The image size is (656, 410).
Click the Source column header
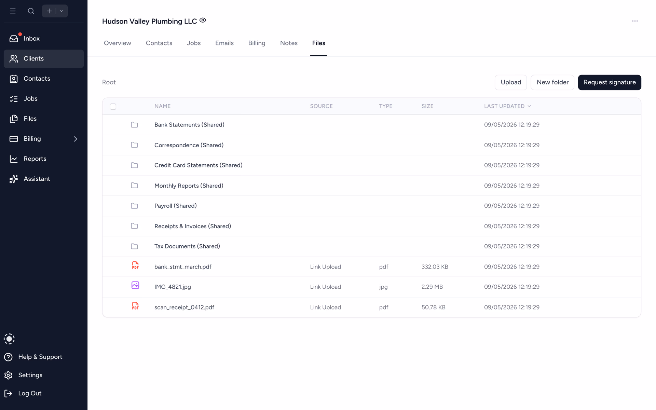pyautogui.click(x=322, y=106)
